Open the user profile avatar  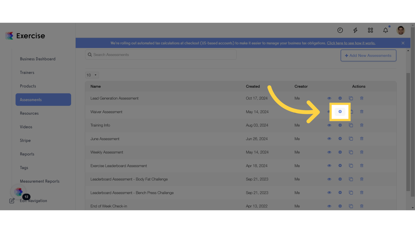pyautogui.click(x=401, y=30)
